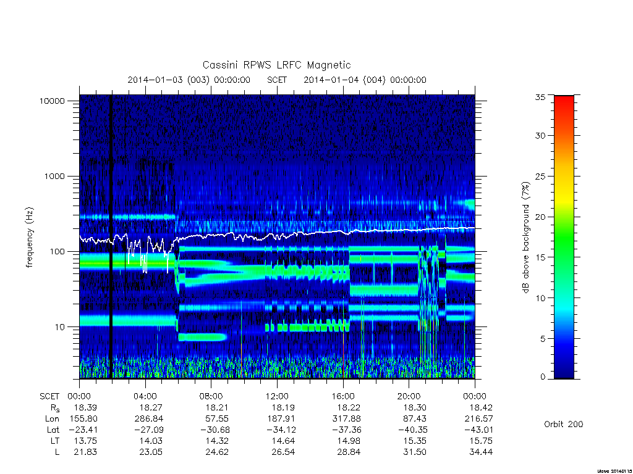
Task: Click the dB above background axis title
Action: tap(525, 238)
